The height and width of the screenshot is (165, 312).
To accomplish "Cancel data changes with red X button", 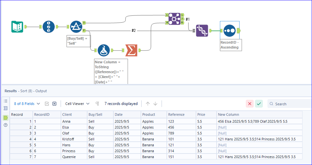I will 250,104.
